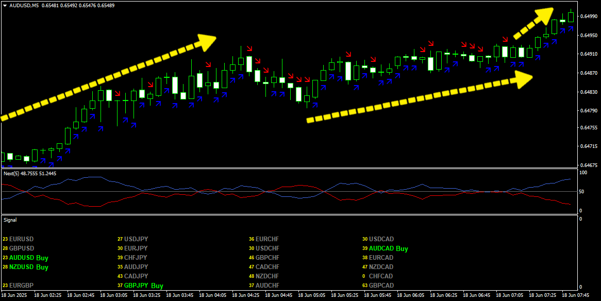Screen dimensions: 601x301
Task: Click the rightmost blue buy arrow
Action: 571,29
